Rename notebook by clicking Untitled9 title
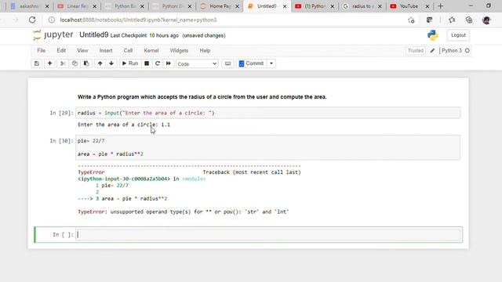Image resolution: width=502 pixels, height=282 pixels. click(x=94, y=34)
